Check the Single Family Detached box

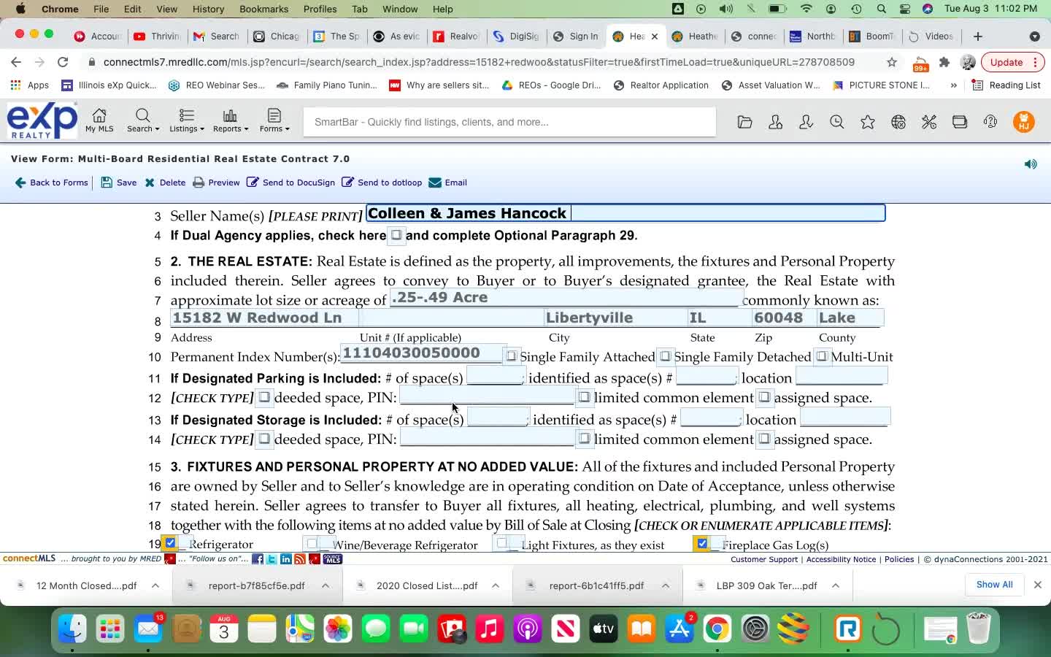(x=665, y=356)
